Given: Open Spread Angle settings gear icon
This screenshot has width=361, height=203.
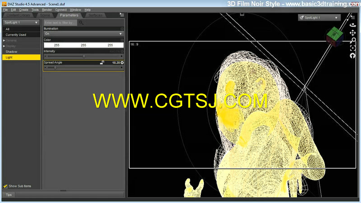Looking at the screenshot, I should tap(122, 63).
